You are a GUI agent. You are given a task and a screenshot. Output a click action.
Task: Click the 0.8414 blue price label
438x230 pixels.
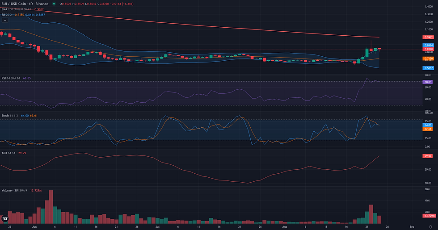(428, 45)
